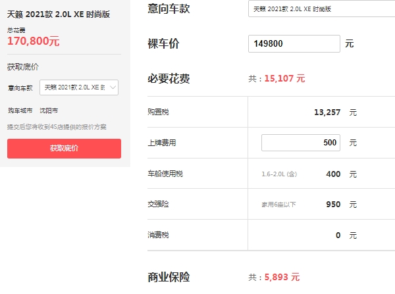Screen dimensions: 395x294
Task: Click the 购置税 row label
Action: pyautogui.click(x=159, y=112)
